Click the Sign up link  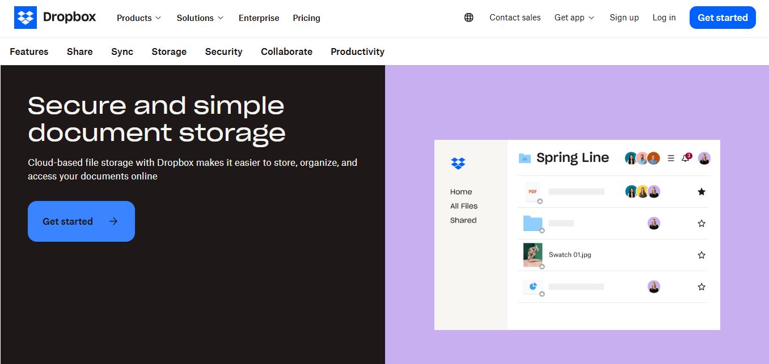click(x=624, y=18)
